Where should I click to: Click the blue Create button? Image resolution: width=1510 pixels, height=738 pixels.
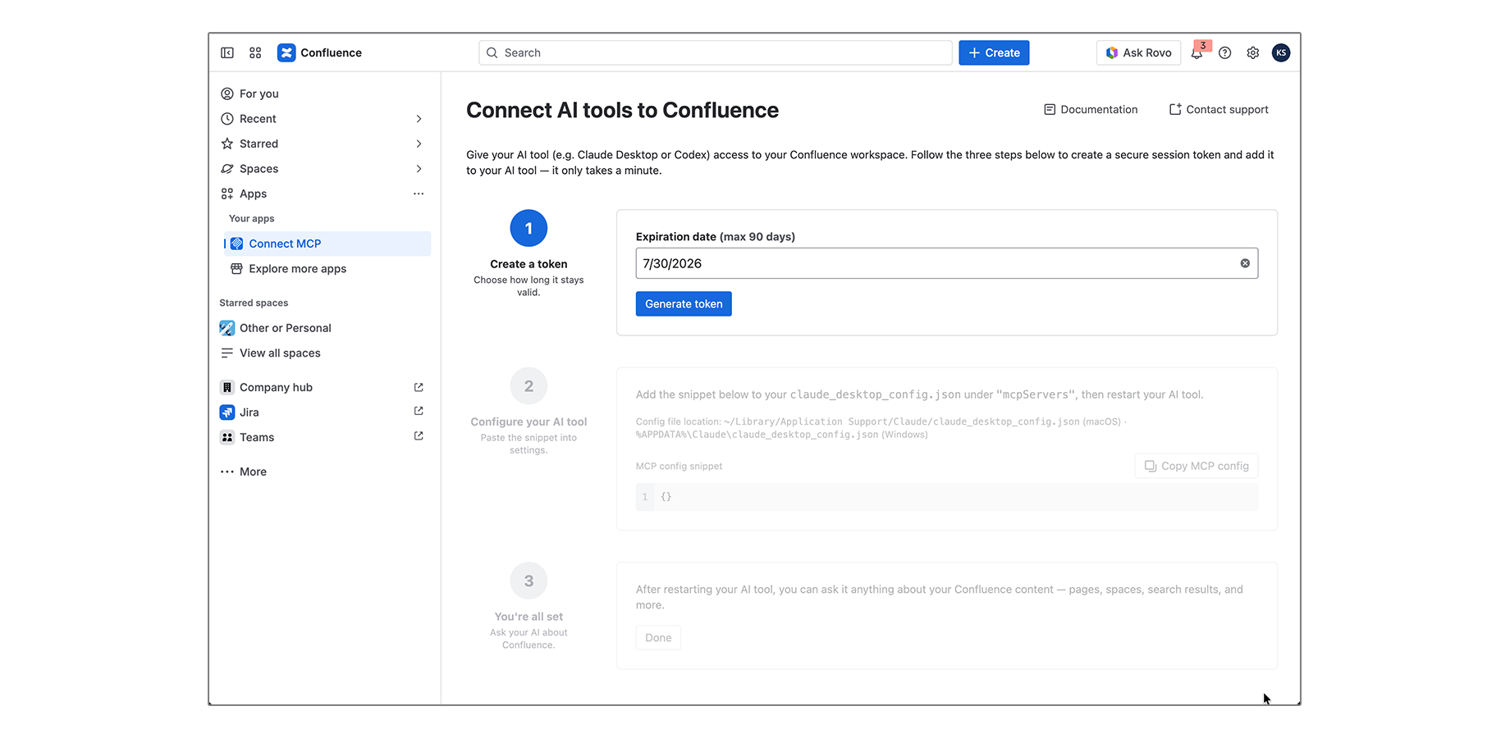[994, 52]
